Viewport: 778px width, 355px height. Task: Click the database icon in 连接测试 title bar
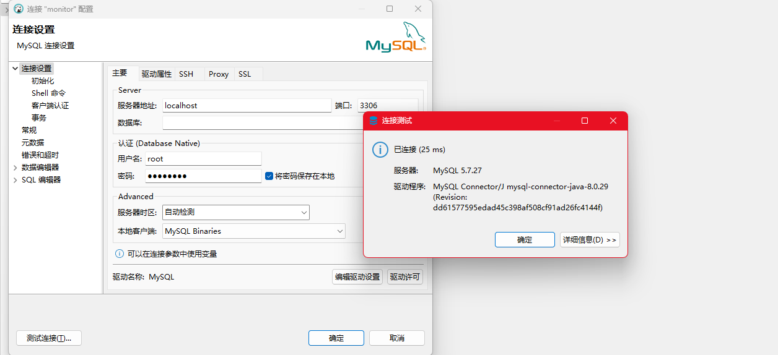point(373,121)
